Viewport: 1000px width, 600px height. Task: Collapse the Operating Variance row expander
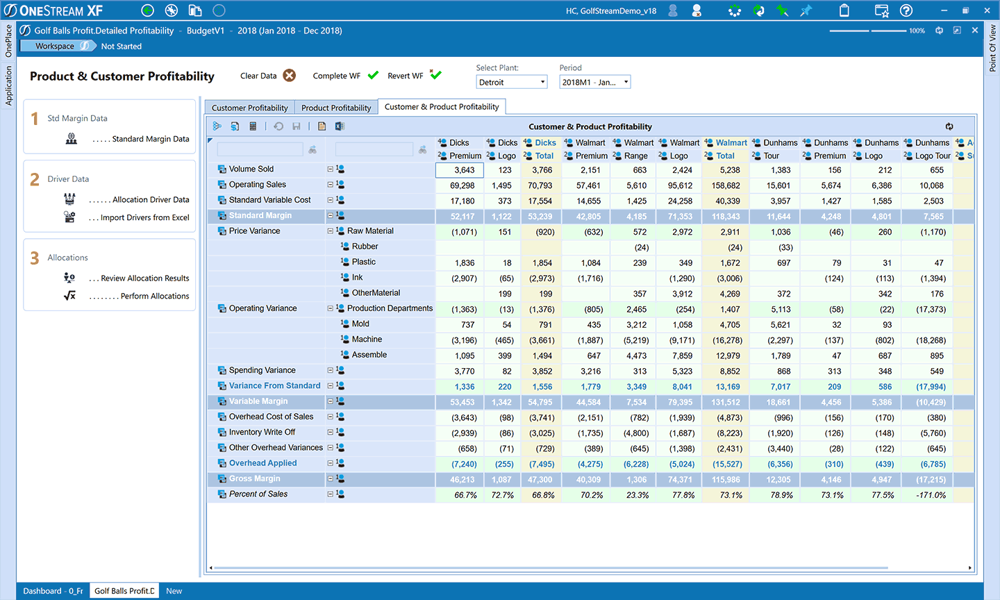[x=331, y=308]
